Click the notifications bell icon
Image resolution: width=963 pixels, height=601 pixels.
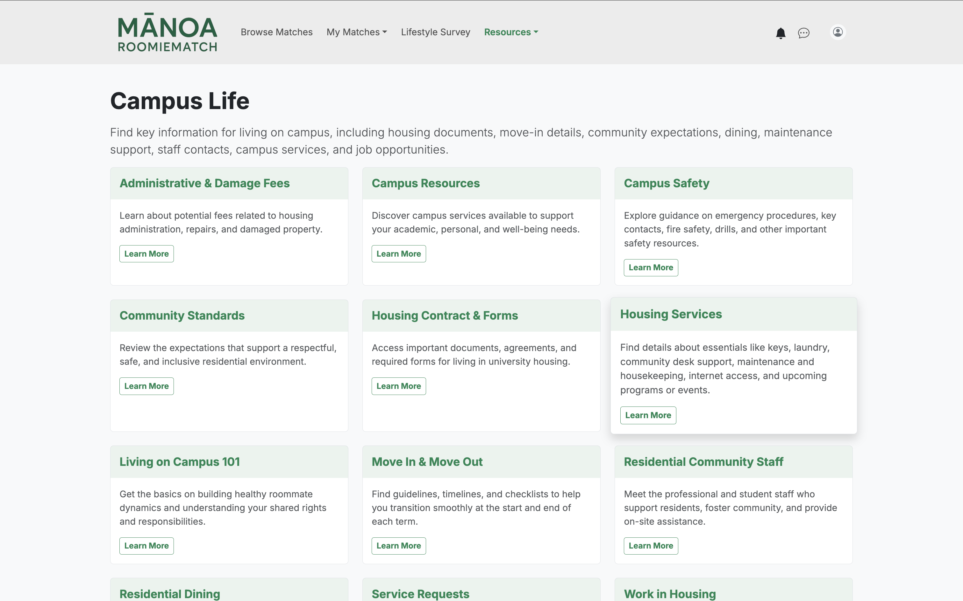(780, 32)
